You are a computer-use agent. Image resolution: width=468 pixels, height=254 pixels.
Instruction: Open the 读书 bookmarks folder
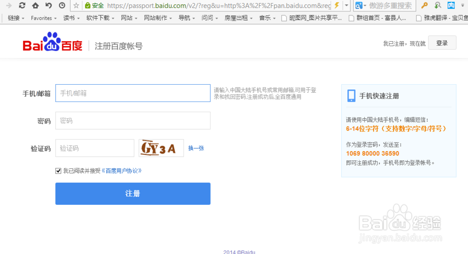pos(71,18)
